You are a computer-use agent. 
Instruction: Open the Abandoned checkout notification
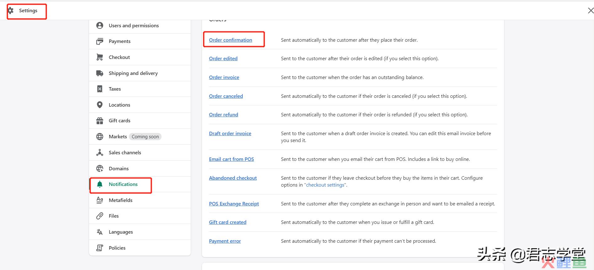[x=233, y=178]
